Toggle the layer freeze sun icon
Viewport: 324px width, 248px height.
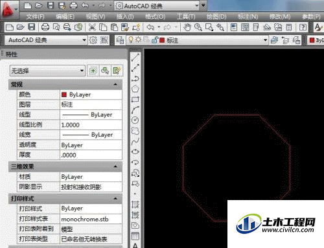point(138,39)
